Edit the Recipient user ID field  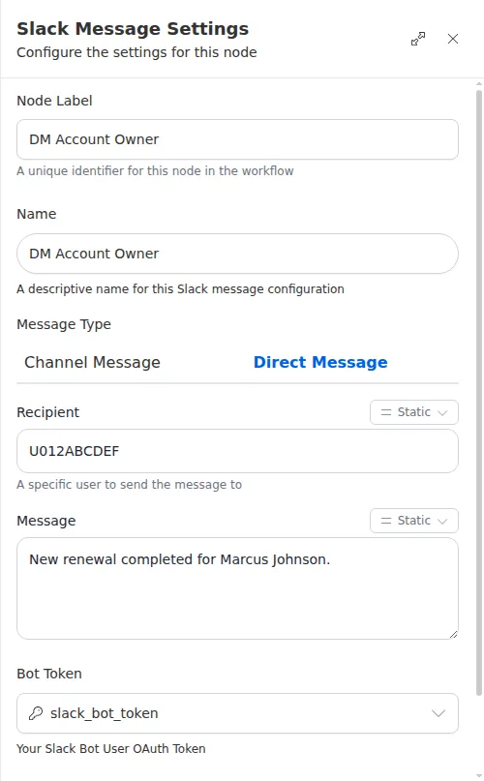coord(237,451)
